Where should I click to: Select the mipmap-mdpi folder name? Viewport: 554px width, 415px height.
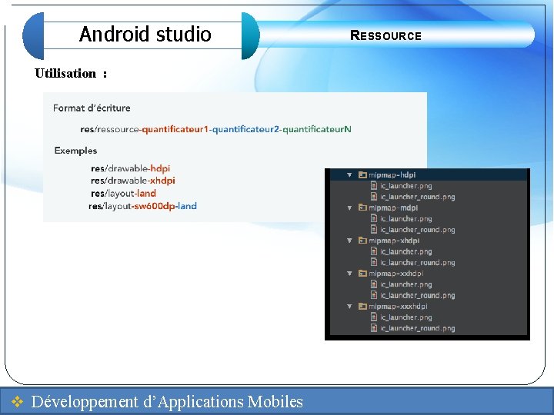393,207
